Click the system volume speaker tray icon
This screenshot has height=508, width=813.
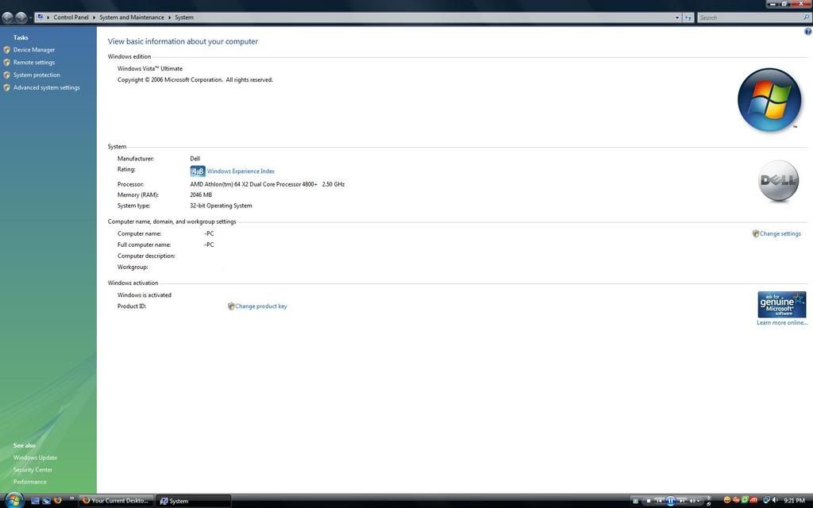pyautogui.click(x=775, y=500)
